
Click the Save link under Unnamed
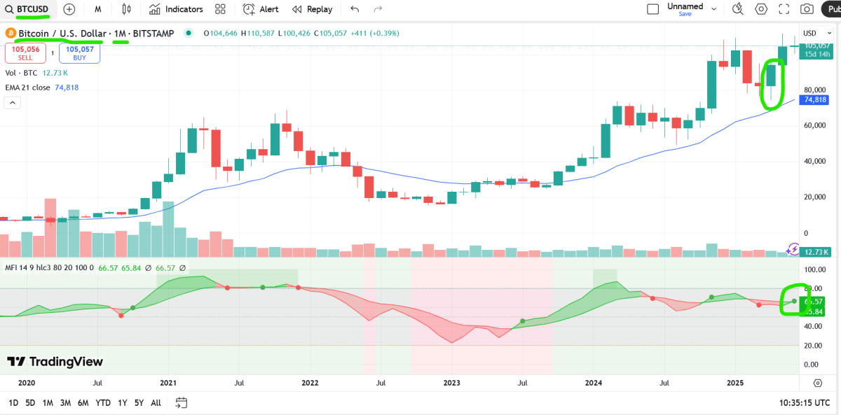(685, 14)
